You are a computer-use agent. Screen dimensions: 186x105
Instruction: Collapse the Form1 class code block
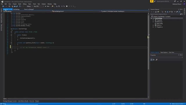tap(11, 32)
